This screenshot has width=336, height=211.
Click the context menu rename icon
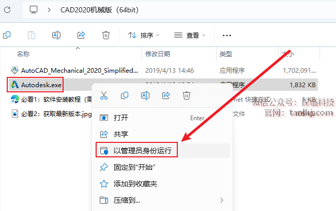(x=145, y=95)
